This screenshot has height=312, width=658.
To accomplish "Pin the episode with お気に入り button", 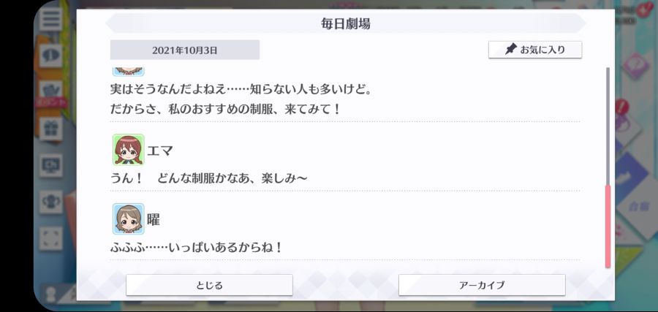I will tap(535, 50).
